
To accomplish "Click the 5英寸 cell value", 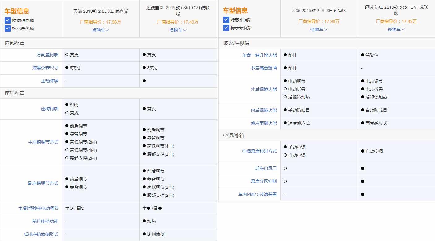I will 75,68.
